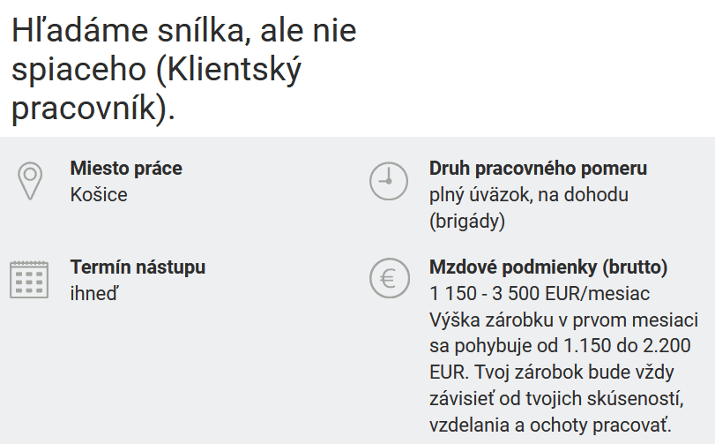Click the calendar icon beside Termín nástupu

[29, 279]
